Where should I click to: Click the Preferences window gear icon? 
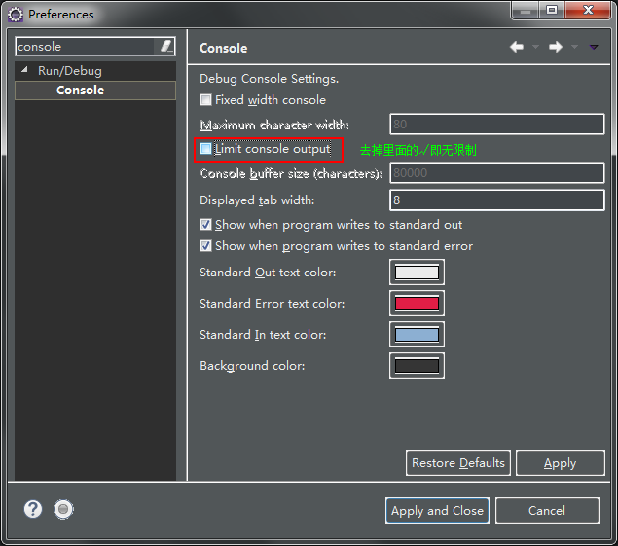coord(16,15)
